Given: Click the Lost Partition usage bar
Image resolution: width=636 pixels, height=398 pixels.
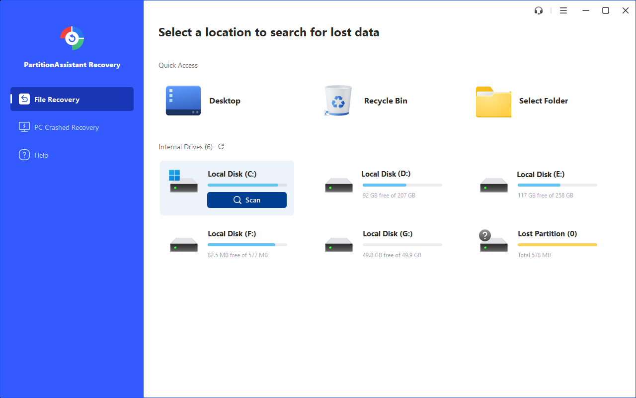Looking at the screenshot, I should 557,244.
